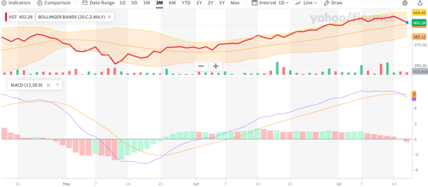428x187 pixels.
Task: Click the calendar icon beside Date Range
Action: coord(85,3)
